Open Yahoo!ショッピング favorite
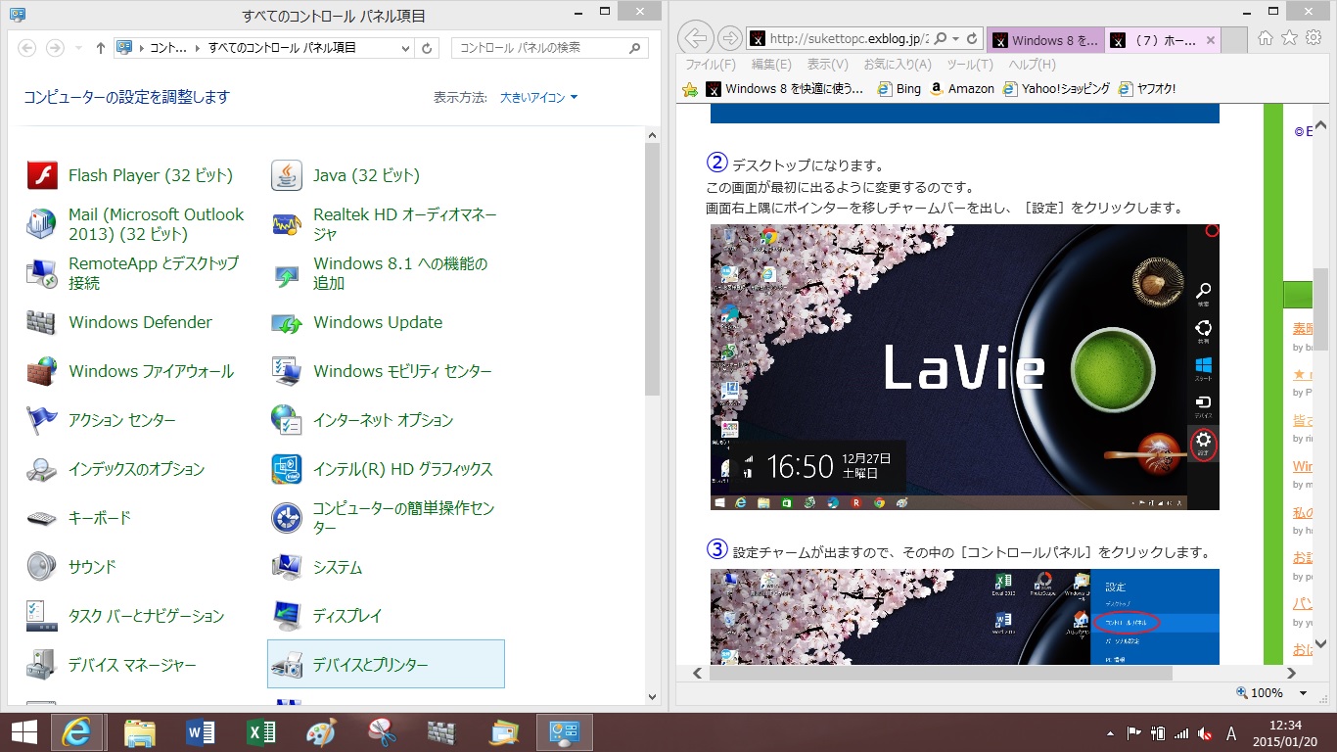This screenshot has height=752, width=1337. (x=1056, y=88)
